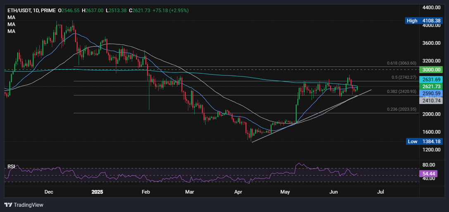Click the RSI indicator label
Image resolution: width=449 pixels, height=212 pixels.
point(12,166)
